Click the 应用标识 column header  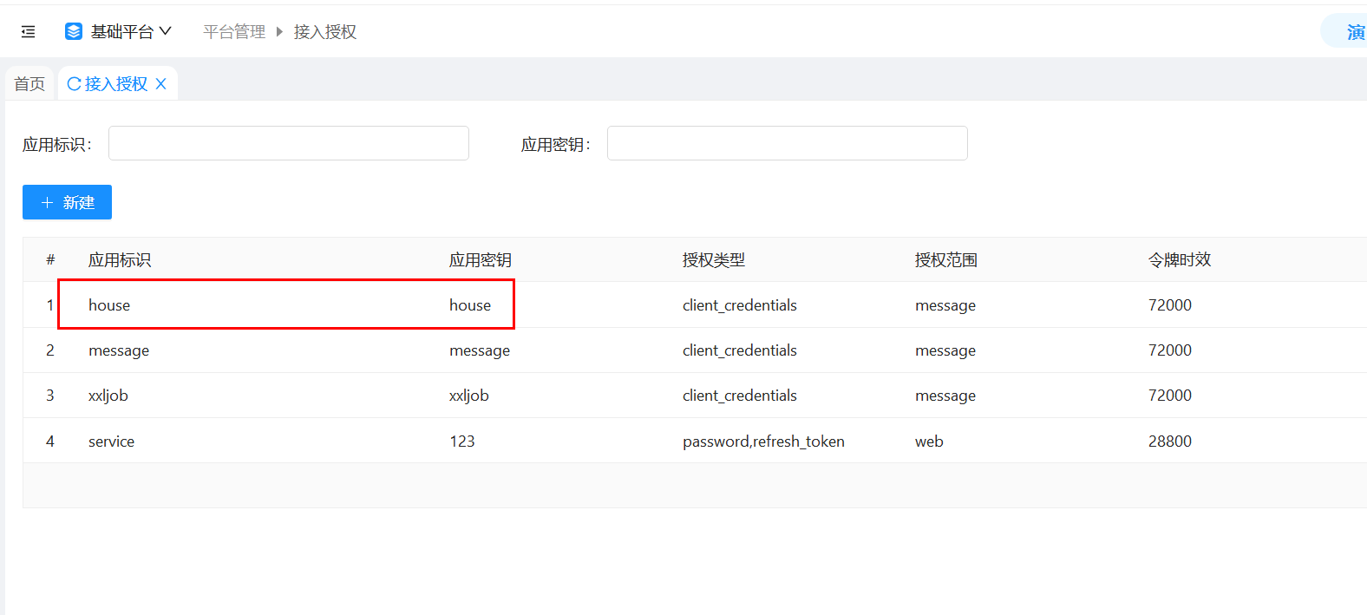pos(120,260)
